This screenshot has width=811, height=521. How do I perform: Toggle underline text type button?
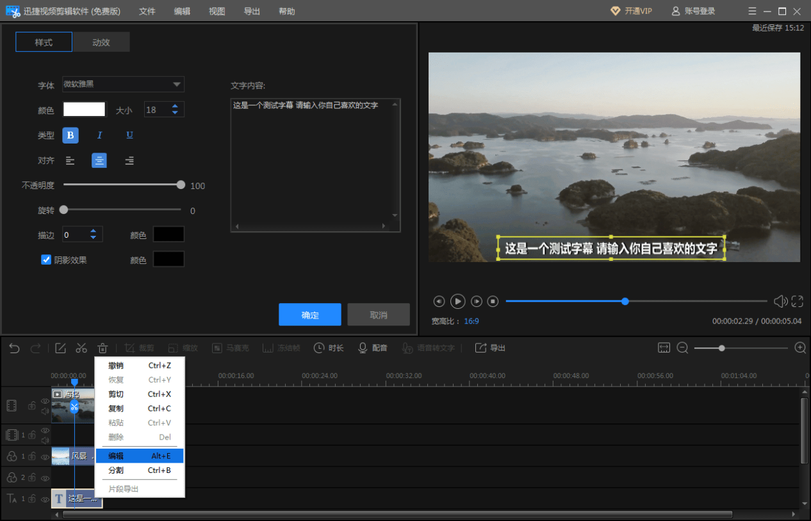click(x=129, y=135)
